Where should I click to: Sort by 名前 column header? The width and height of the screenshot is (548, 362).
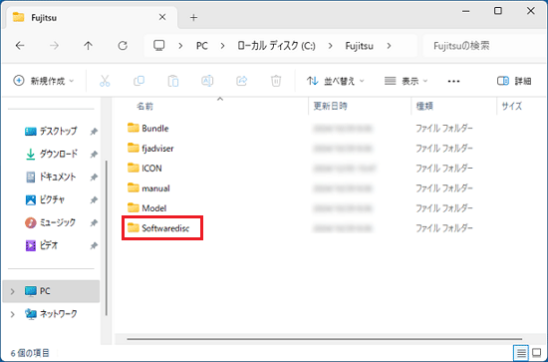click(x=144, y=106)
